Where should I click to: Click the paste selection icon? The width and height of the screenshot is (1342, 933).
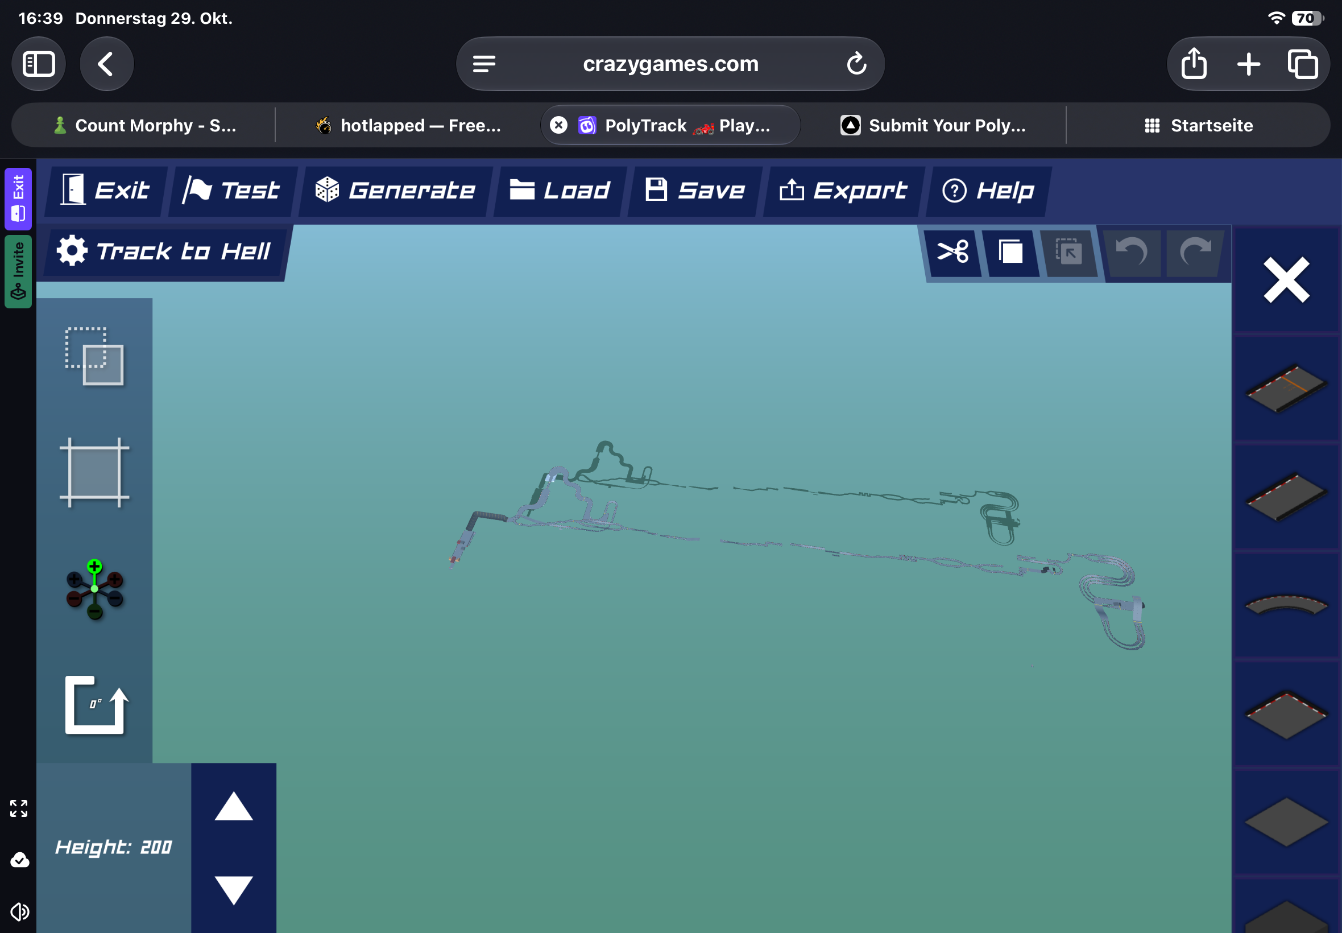point(1068,253)
